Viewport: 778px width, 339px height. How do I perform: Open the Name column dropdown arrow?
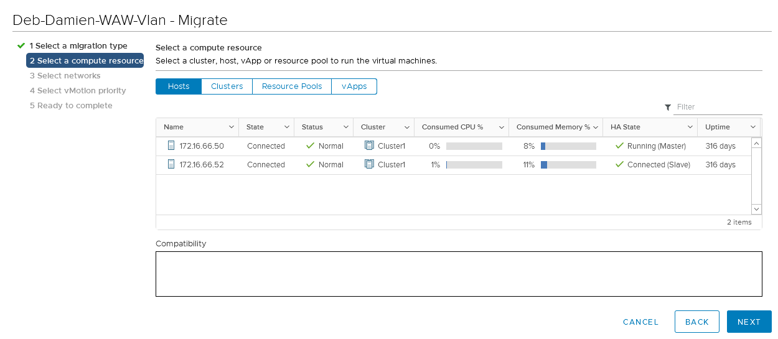tap(231, 127)
